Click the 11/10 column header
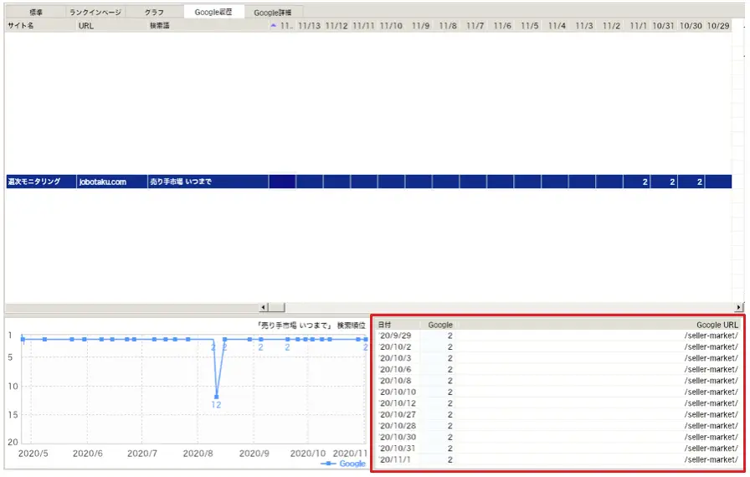This screenshot has height=477, width=750. [x=391, y=26]
